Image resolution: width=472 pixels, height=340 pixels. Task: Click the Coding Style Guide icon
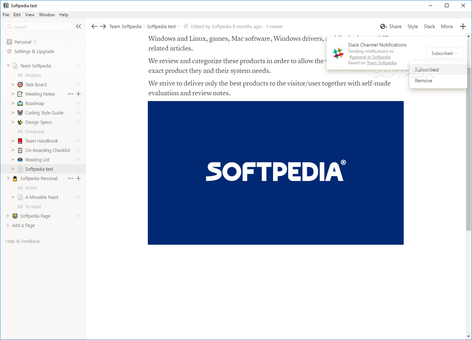pyautogui.click(x=20, y=113)
